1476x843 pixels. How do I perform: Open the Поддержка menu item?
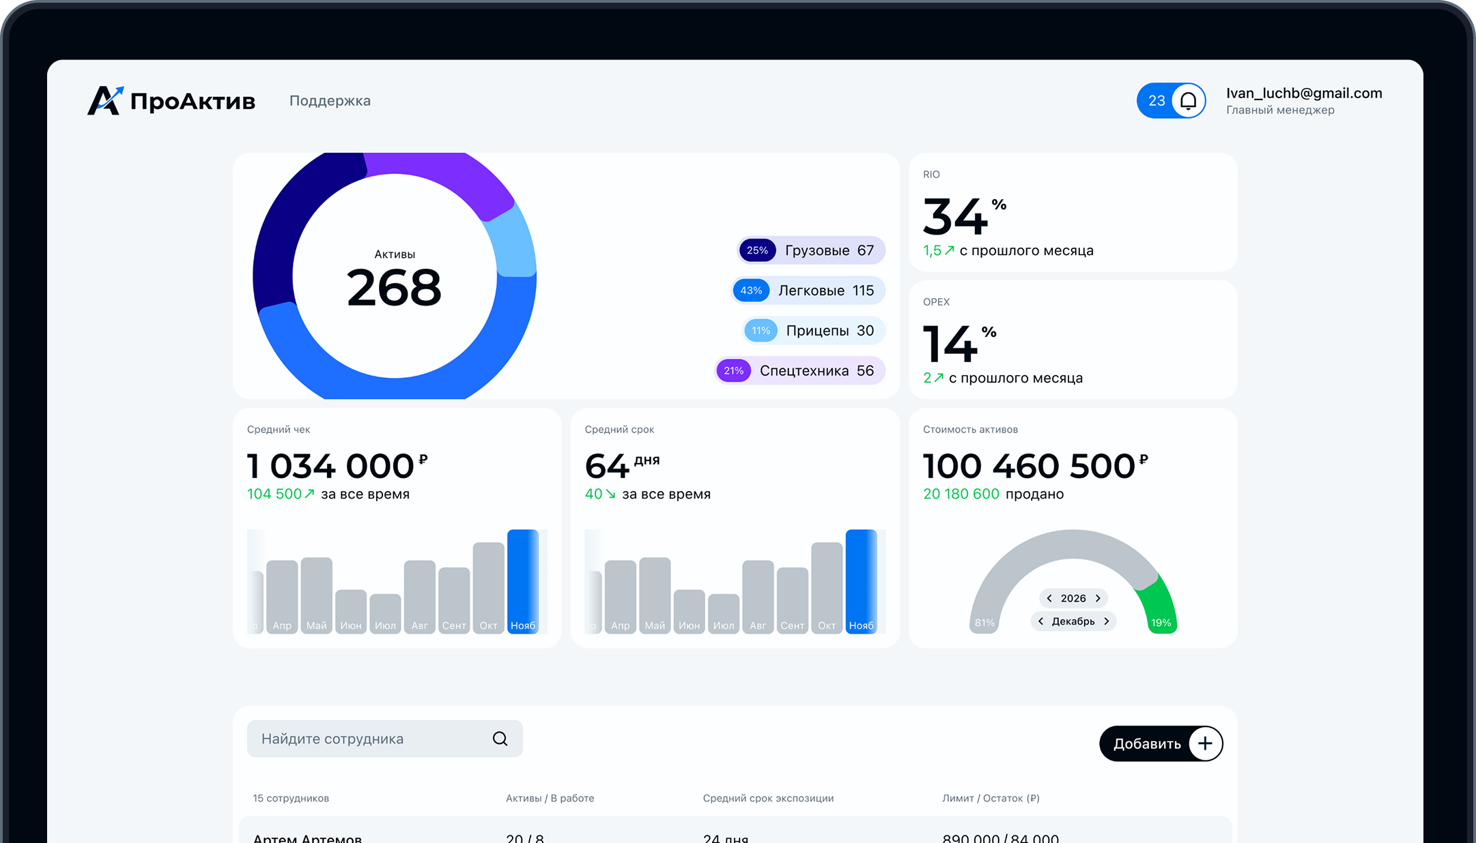330,101
